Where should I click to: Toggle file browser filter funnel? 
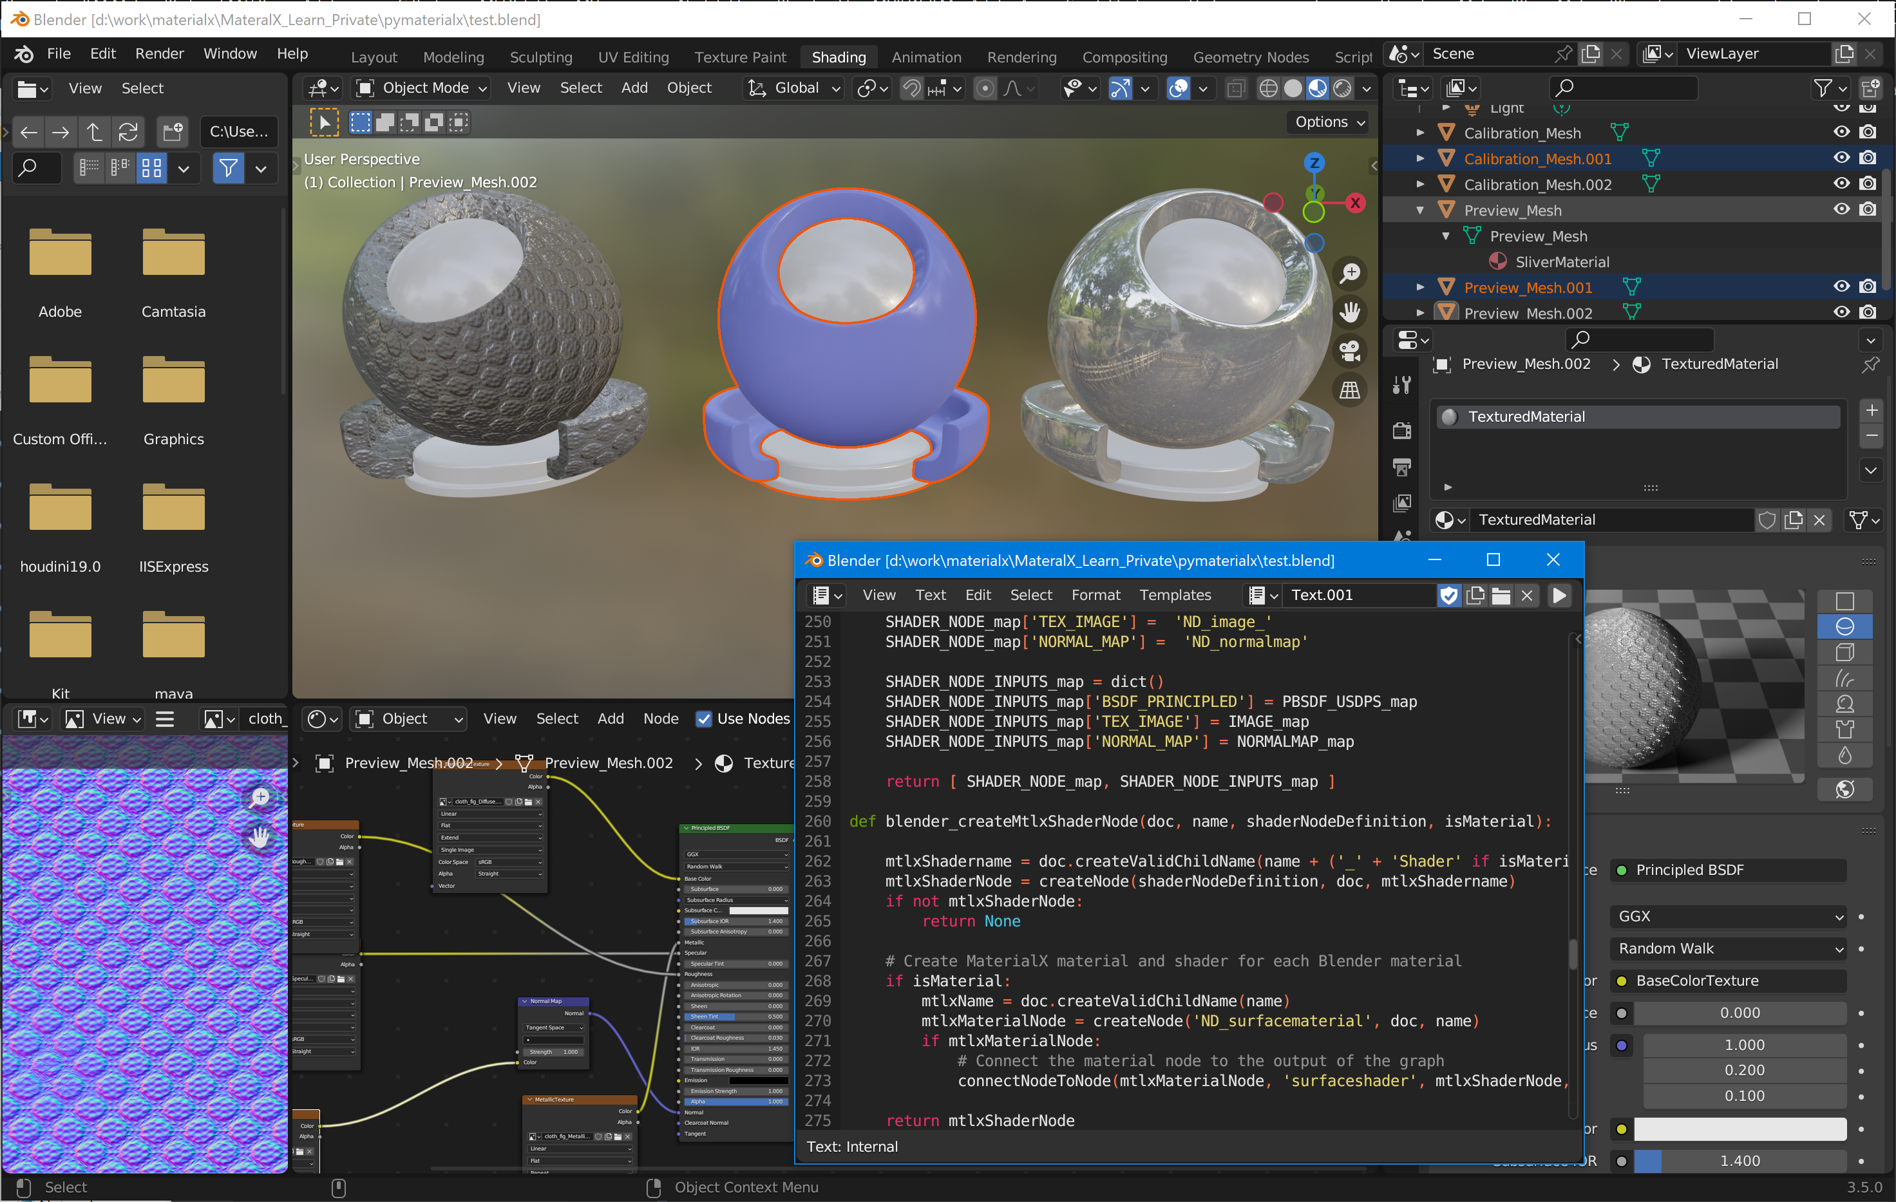[x=227, y=167]
